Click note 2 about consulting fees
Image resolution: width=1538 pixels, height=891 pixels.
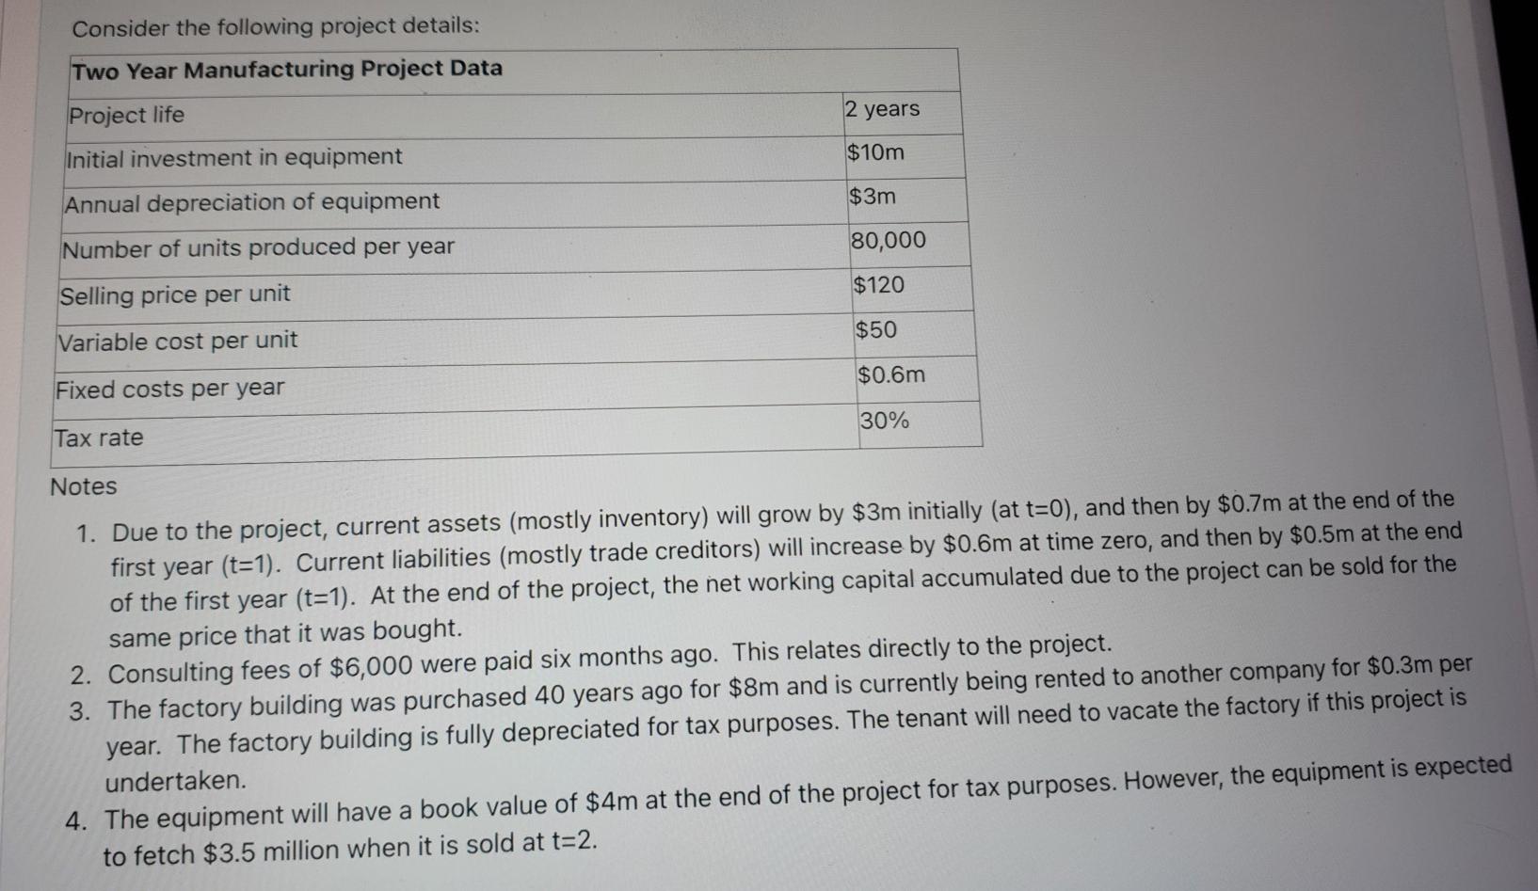pyautogui.click(x=591, y=659)
